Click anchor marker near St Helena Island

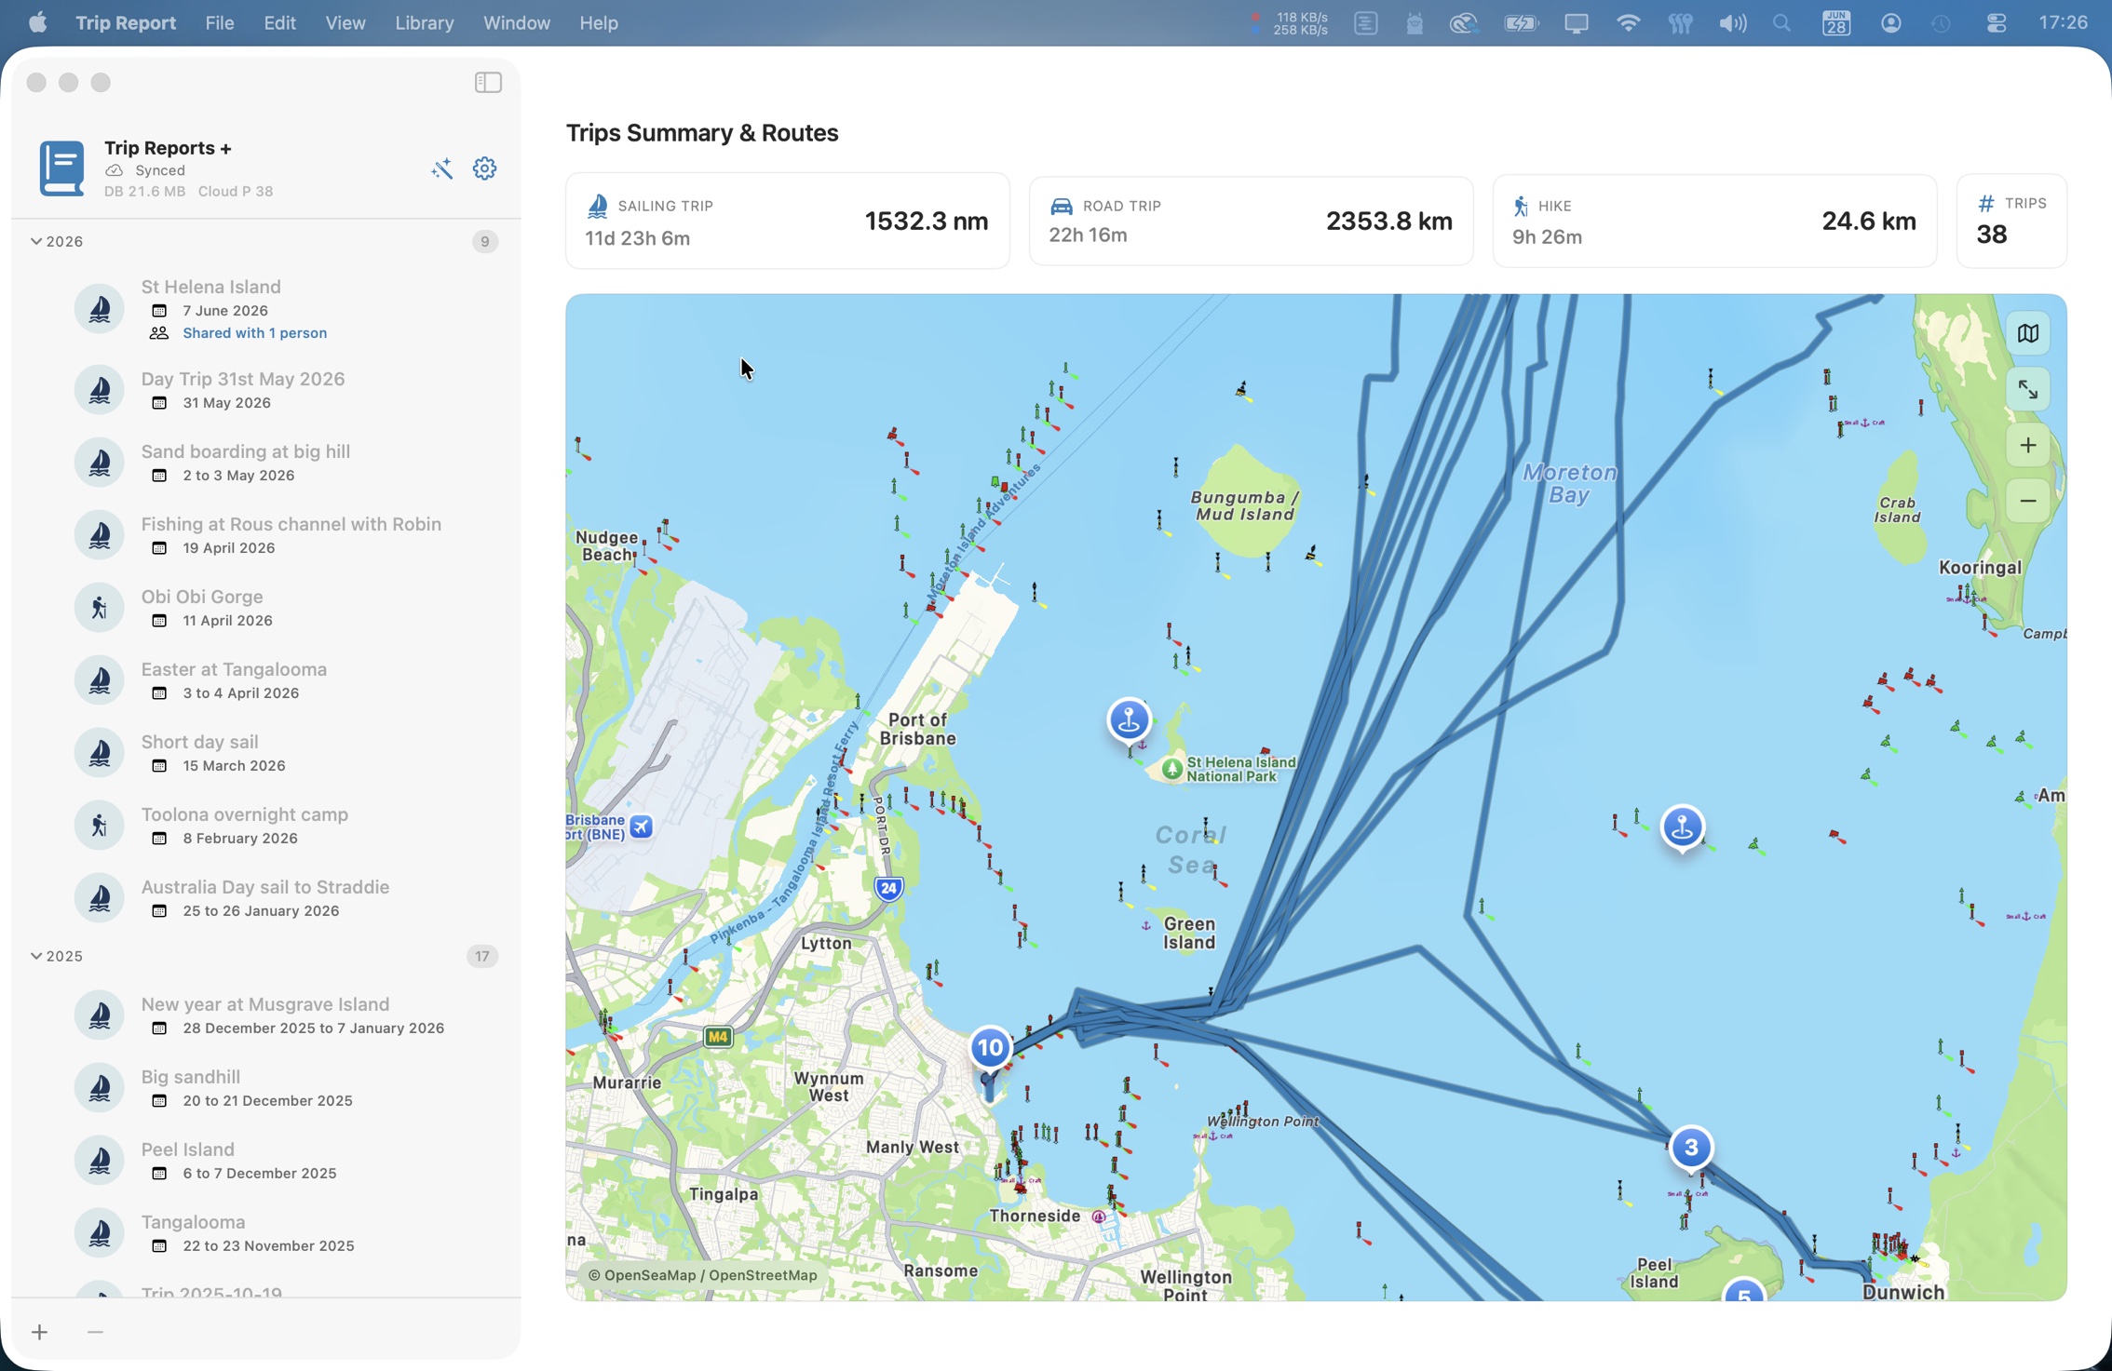[1130, 720]
